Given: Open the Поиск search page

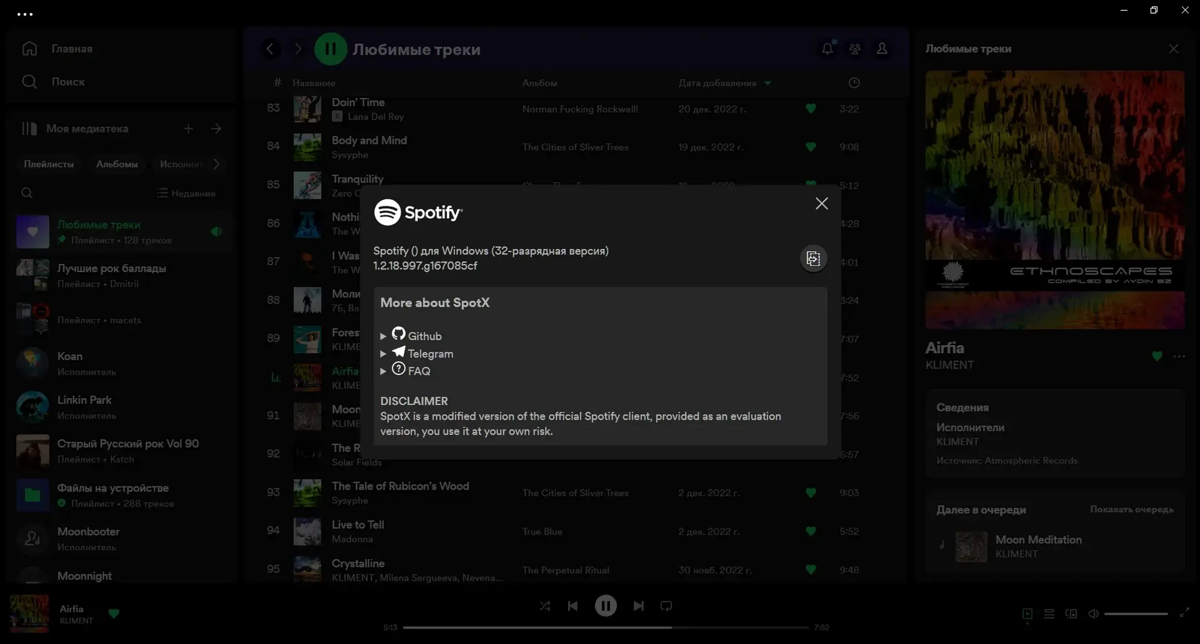Looking at the screenshot, I should [x=54, y=81].
